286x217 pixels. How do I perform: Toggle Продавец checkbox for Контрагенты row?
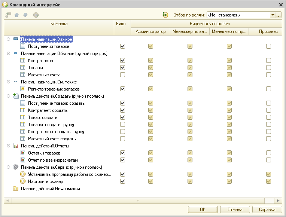tap(268, 60)
